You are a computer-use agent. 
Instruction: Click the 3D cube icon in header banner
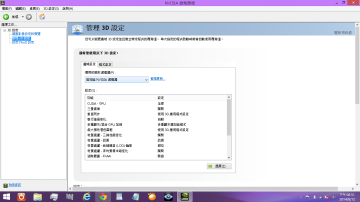[x=77, y=29]
